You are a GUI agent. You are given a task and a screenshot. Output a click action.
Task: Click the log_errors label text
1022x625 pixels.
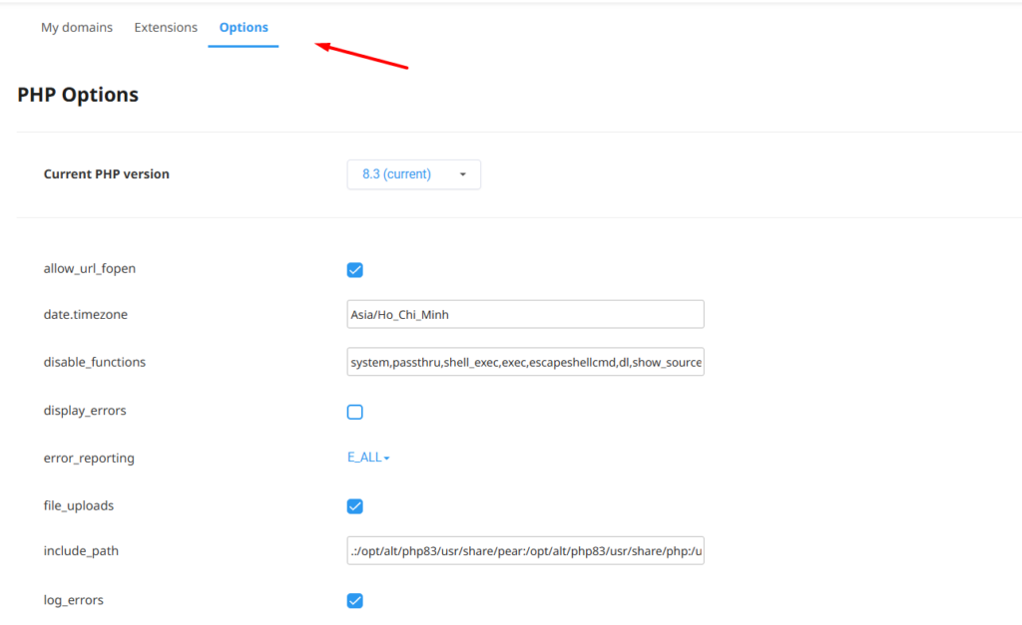point(74,600)
